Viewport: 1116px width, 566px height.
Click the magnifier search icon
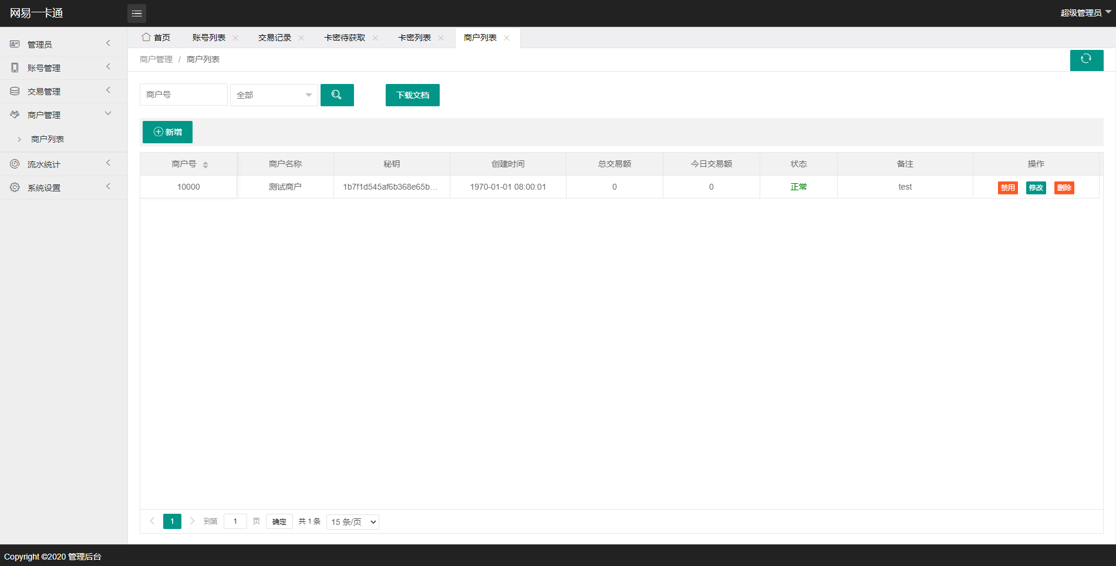[337, 95]
